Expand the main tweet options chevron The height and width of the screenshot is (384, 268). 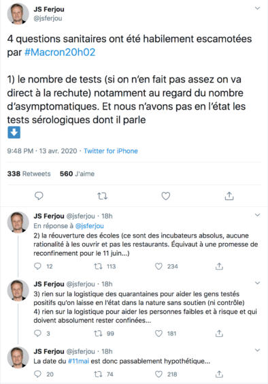(257, 8)
